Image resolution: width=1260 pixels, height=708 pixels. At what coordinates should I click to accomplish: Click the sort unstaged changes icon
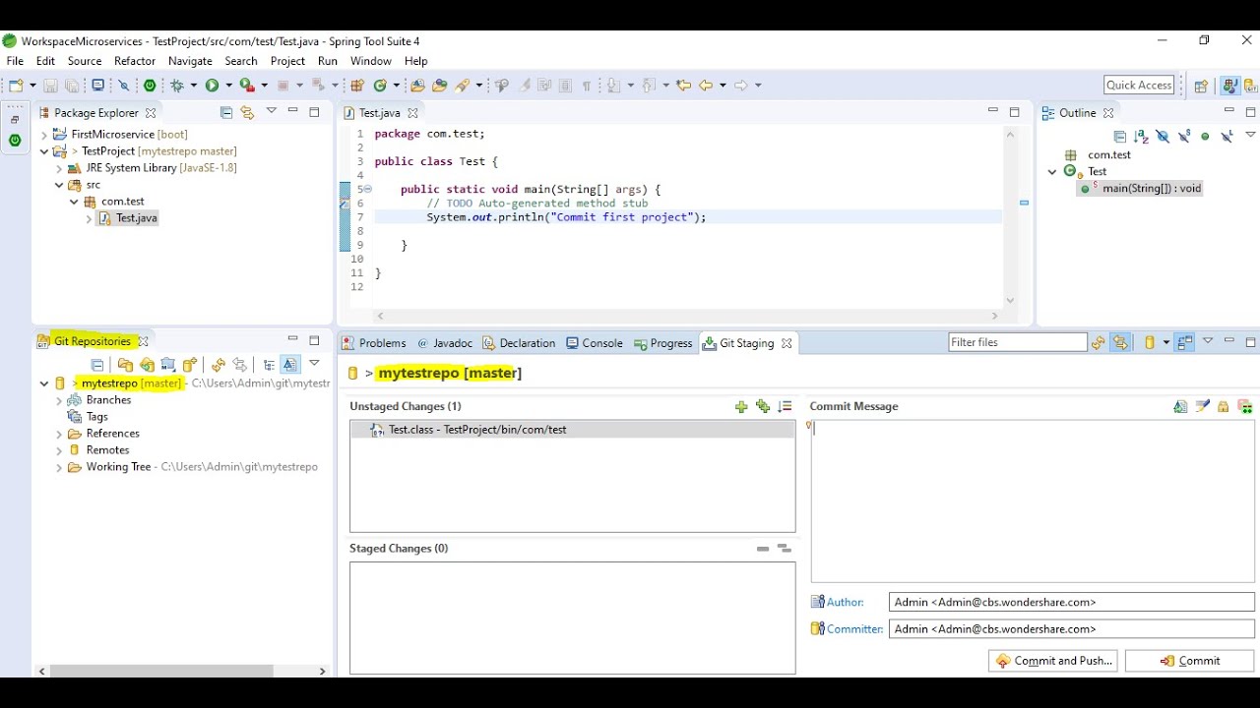click(785, 406)
